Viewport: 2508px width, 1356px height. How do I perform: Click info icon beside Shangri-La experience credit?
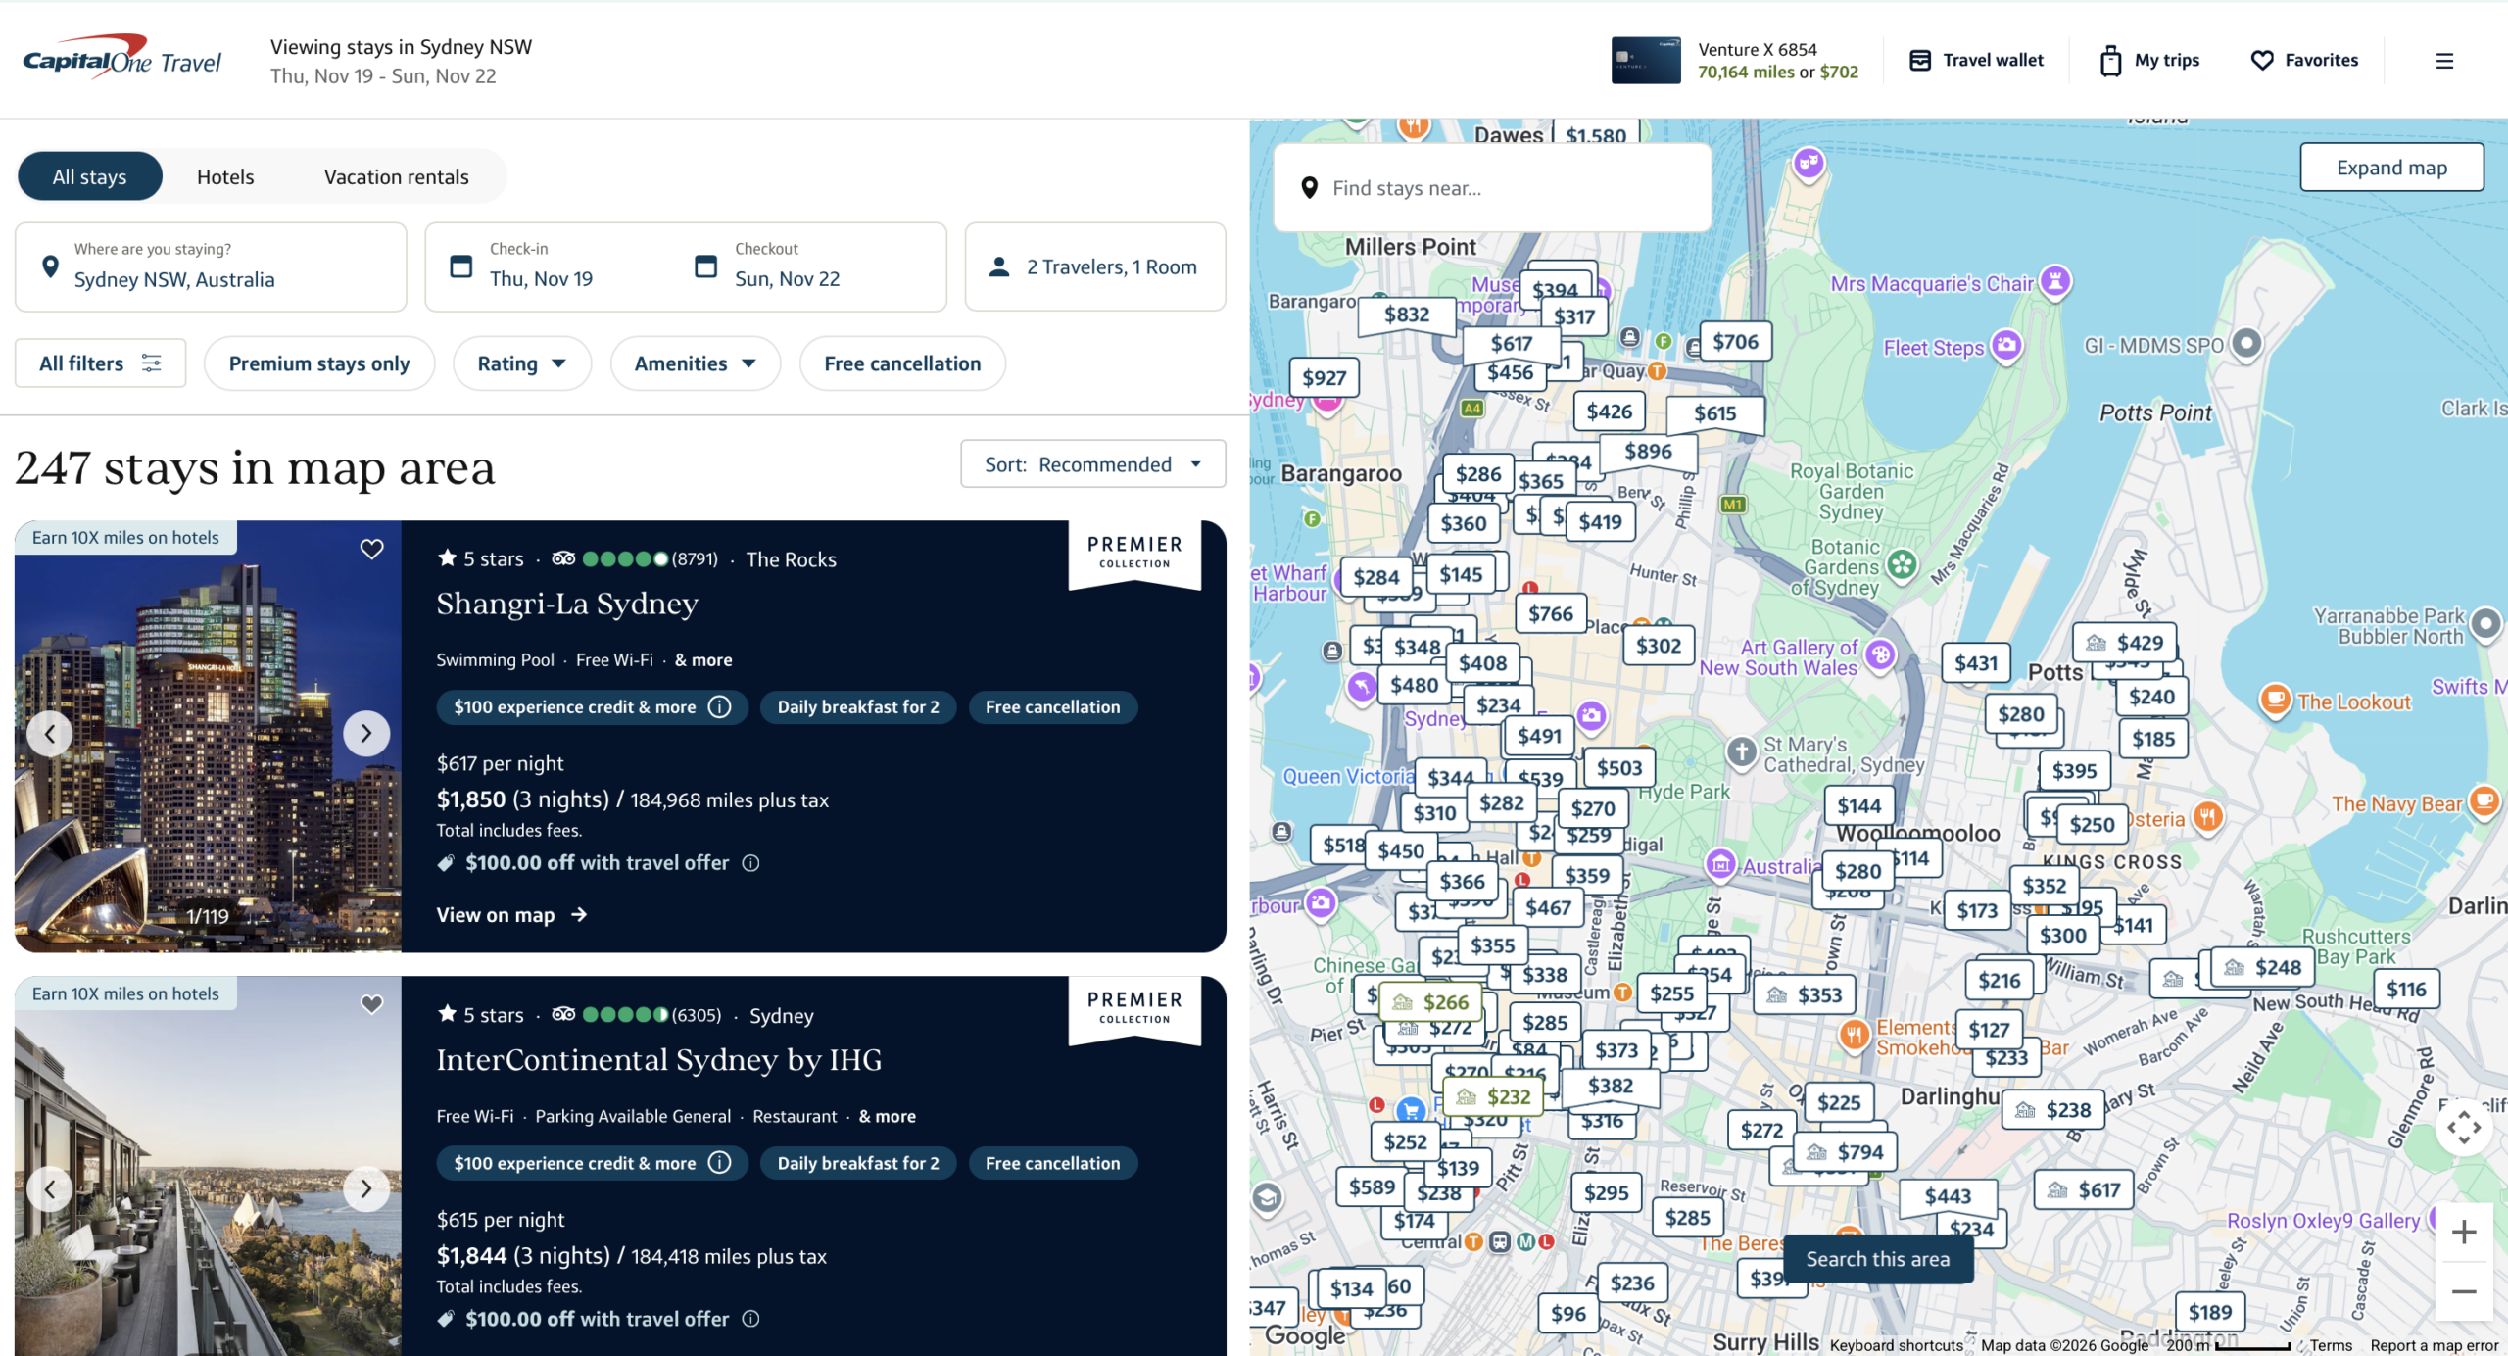coord(720,706)
